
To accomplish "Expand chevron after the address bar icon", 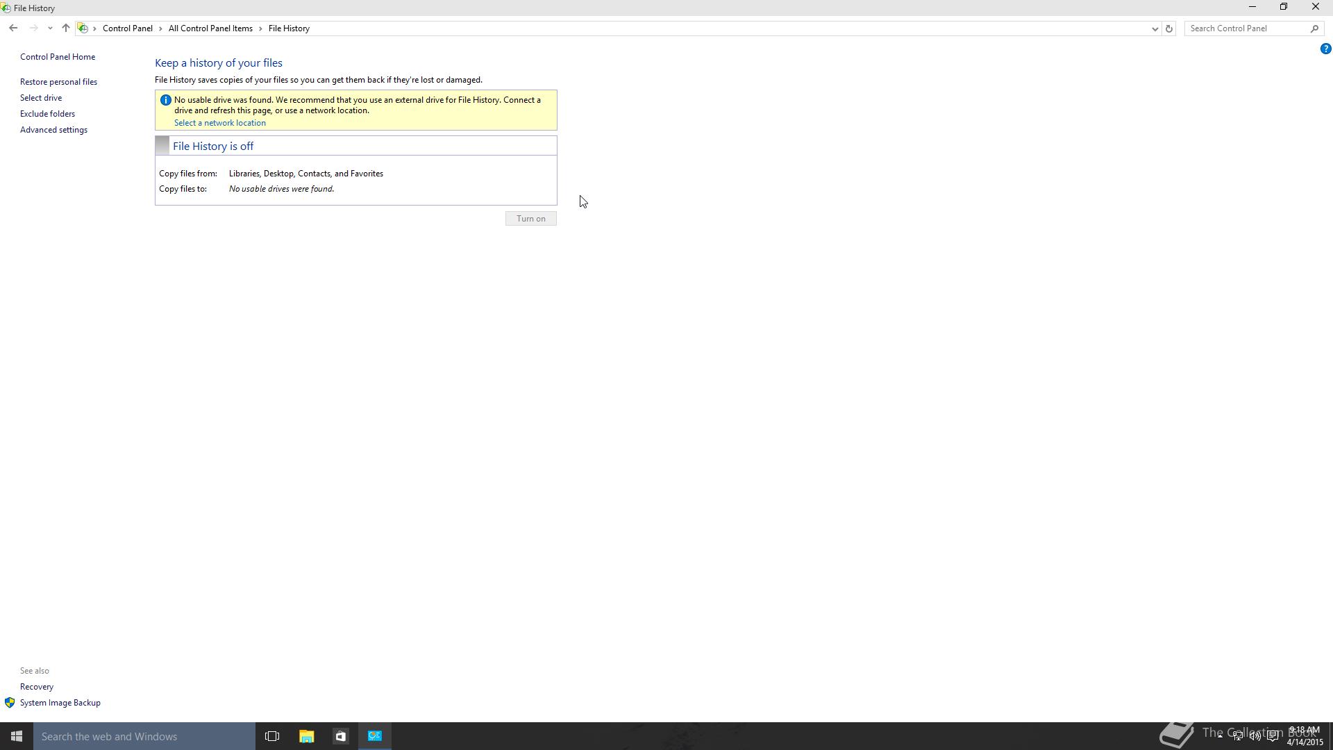I will point(95,28).
